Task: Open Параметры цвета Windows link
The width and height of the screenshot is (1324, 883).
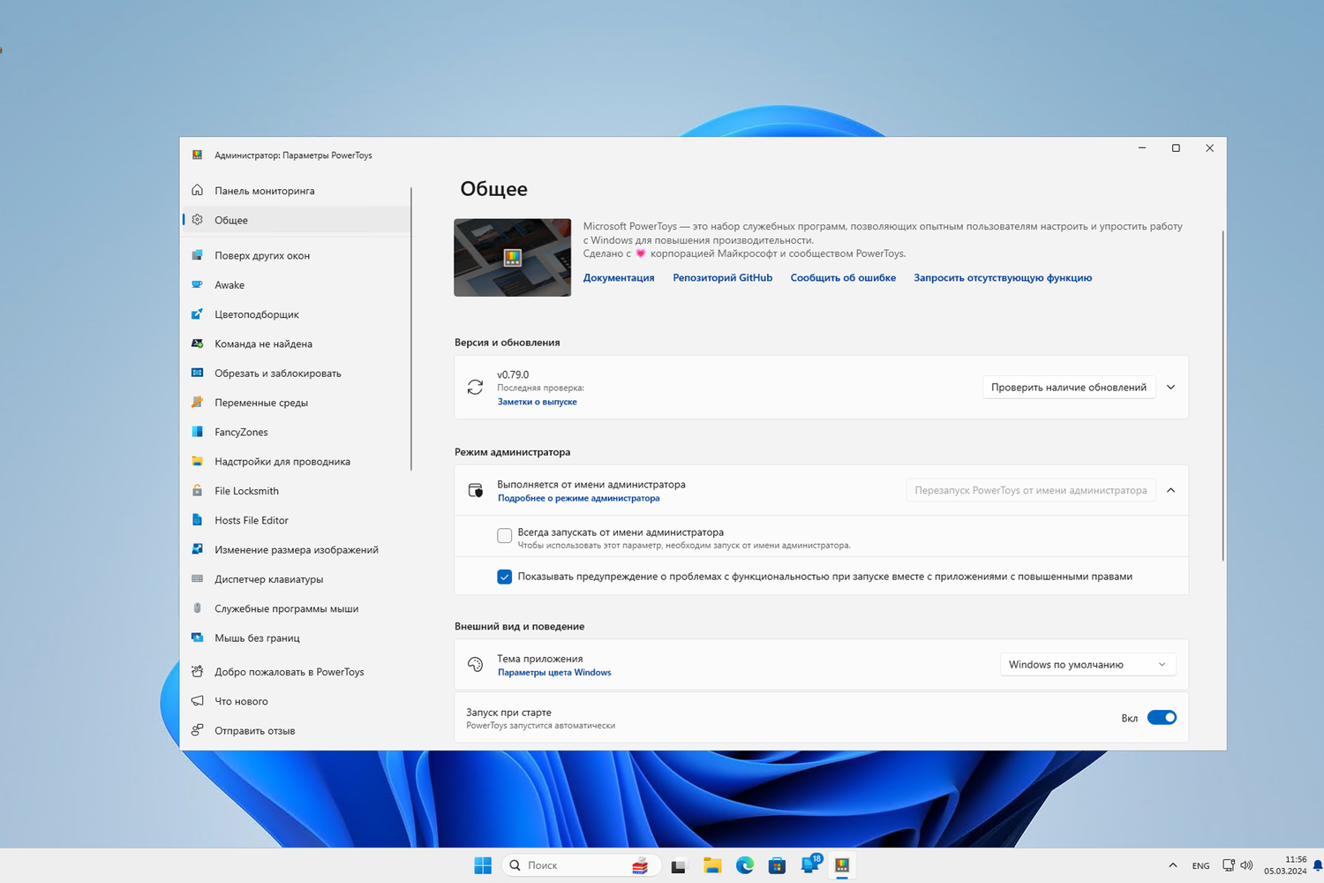Action: 554,673
